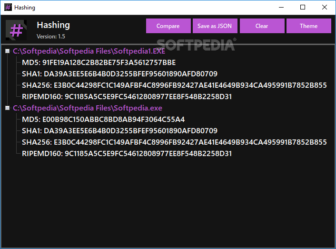Select MD5 E00B98C150ABBC8BD8AB94F3064C55A4 row
The height and width of the screenshot is (249, 336).
click(x=103, y=120)
